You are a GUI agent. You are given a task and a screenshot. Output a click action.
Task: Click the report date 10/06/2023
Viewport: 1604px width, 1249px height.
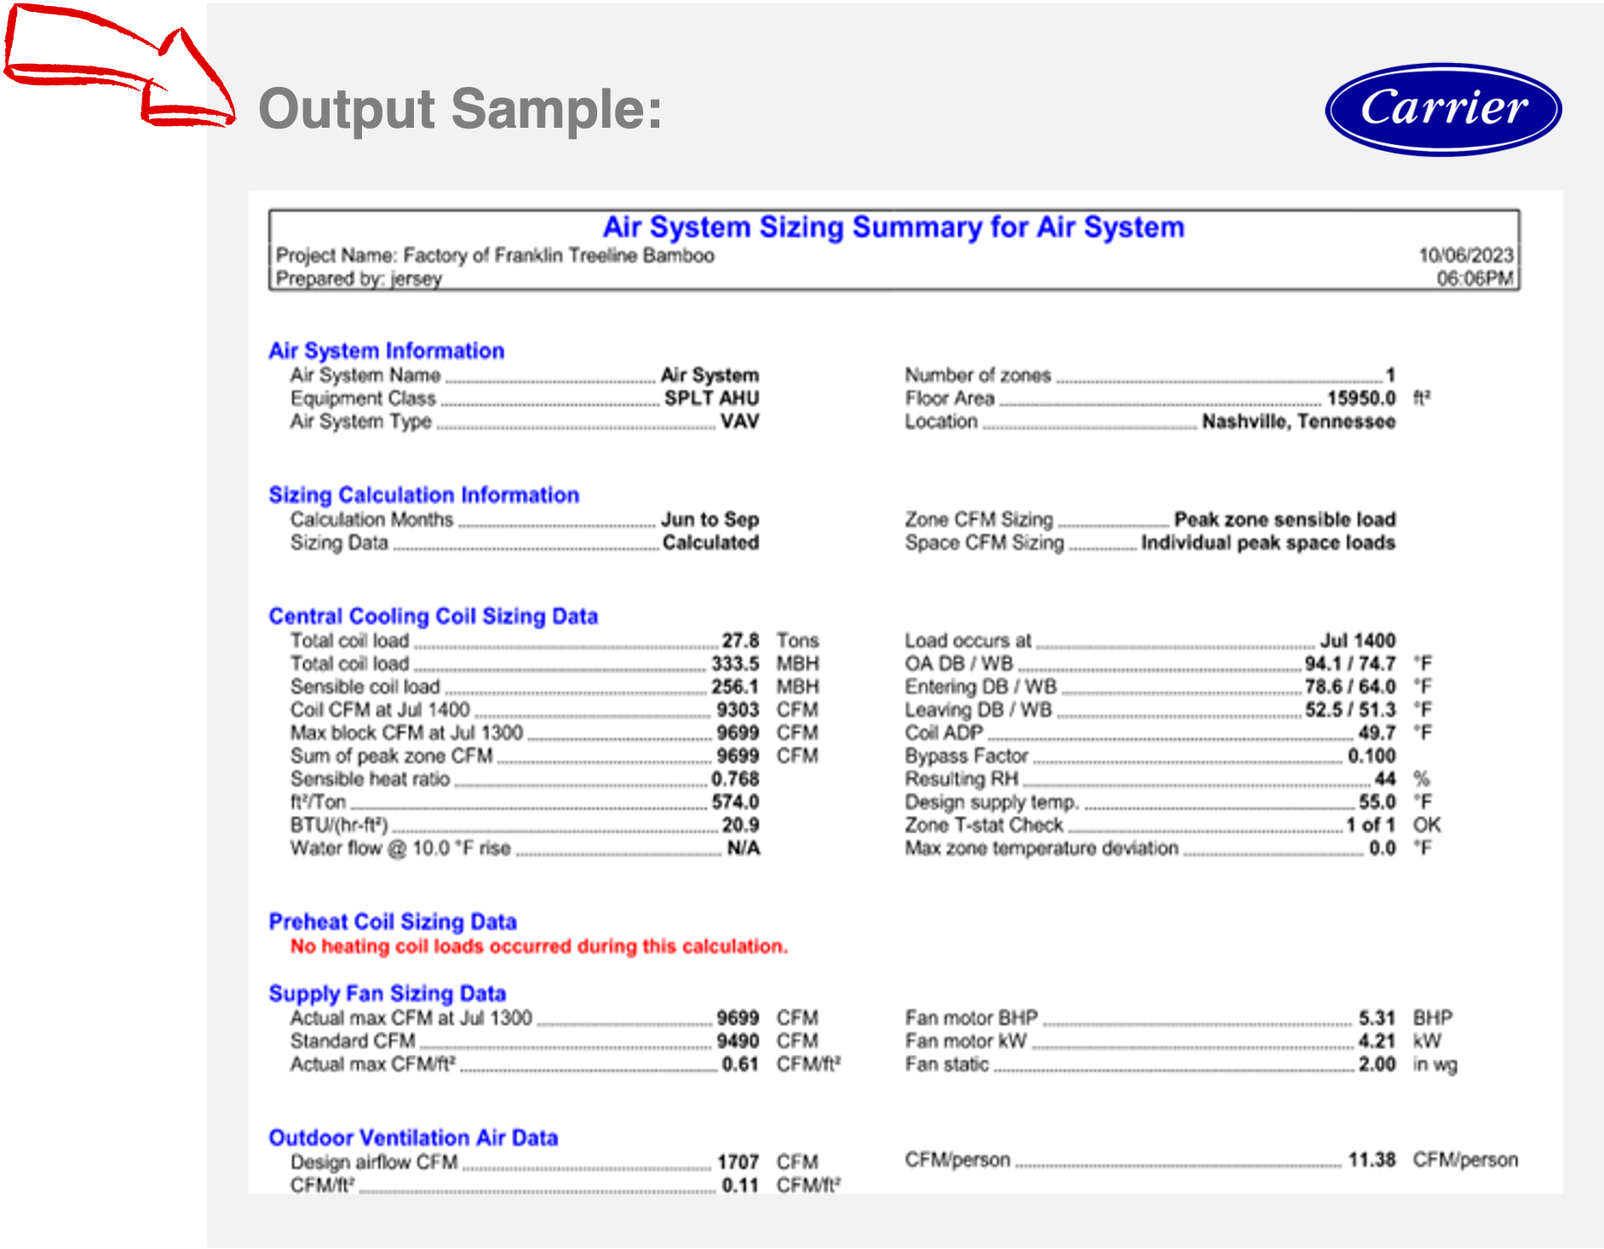click(1465, 256)
